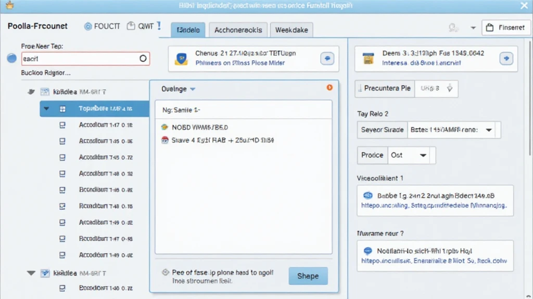Click the Buckoo Rdgrior label
Screen dimensions: 533x299
[46, 73]
